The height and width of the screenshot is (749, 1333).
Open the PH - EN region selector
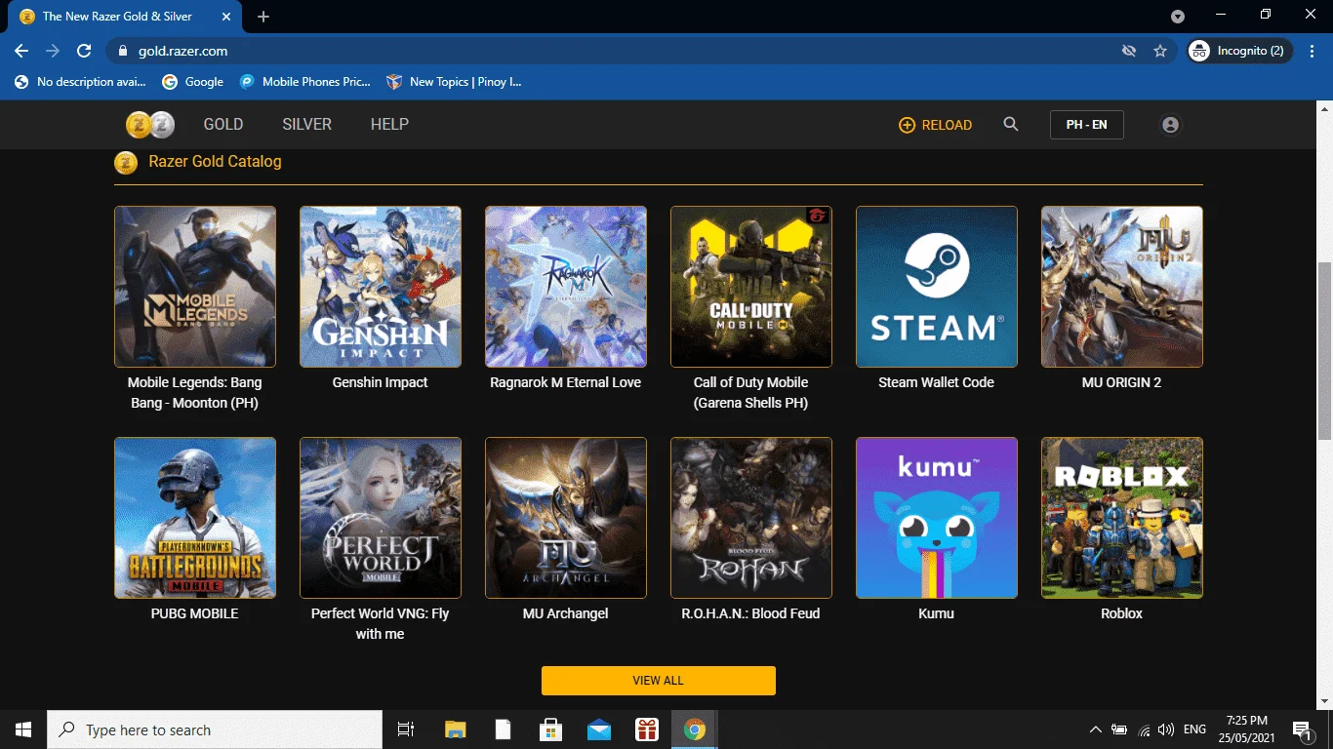click(1086, 125)
